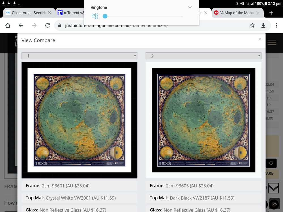Go to browser home page
Viewport: 283px width, 212px height.
click(8, 25)
